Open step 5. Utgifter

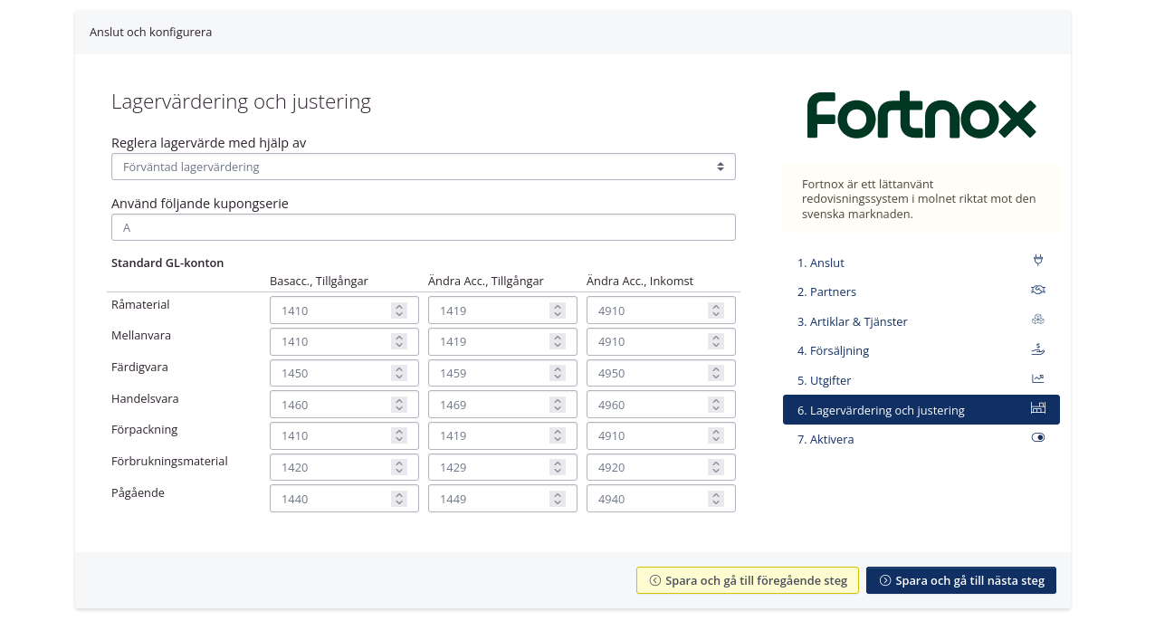click(x=824, y=380)
